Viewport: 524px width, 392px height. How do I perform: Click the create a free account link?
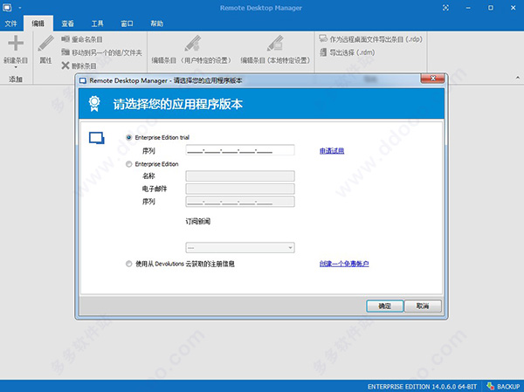344,264
